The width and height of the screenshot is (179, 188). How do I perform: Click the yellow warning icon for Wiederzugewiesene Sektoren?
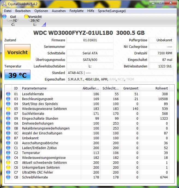[8, 109]
